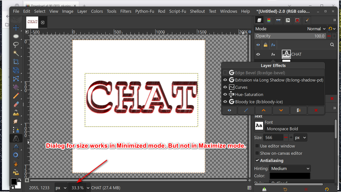Viewport: 341px width, 192px height.
Task: Expand the zoom percentage dropdown
Action: tap(88, 188)
